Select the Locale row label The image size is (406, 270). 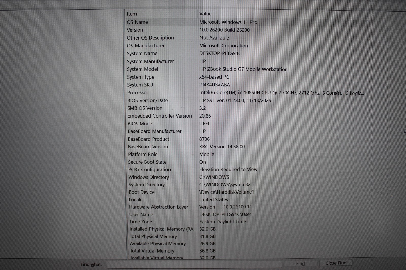136,200
